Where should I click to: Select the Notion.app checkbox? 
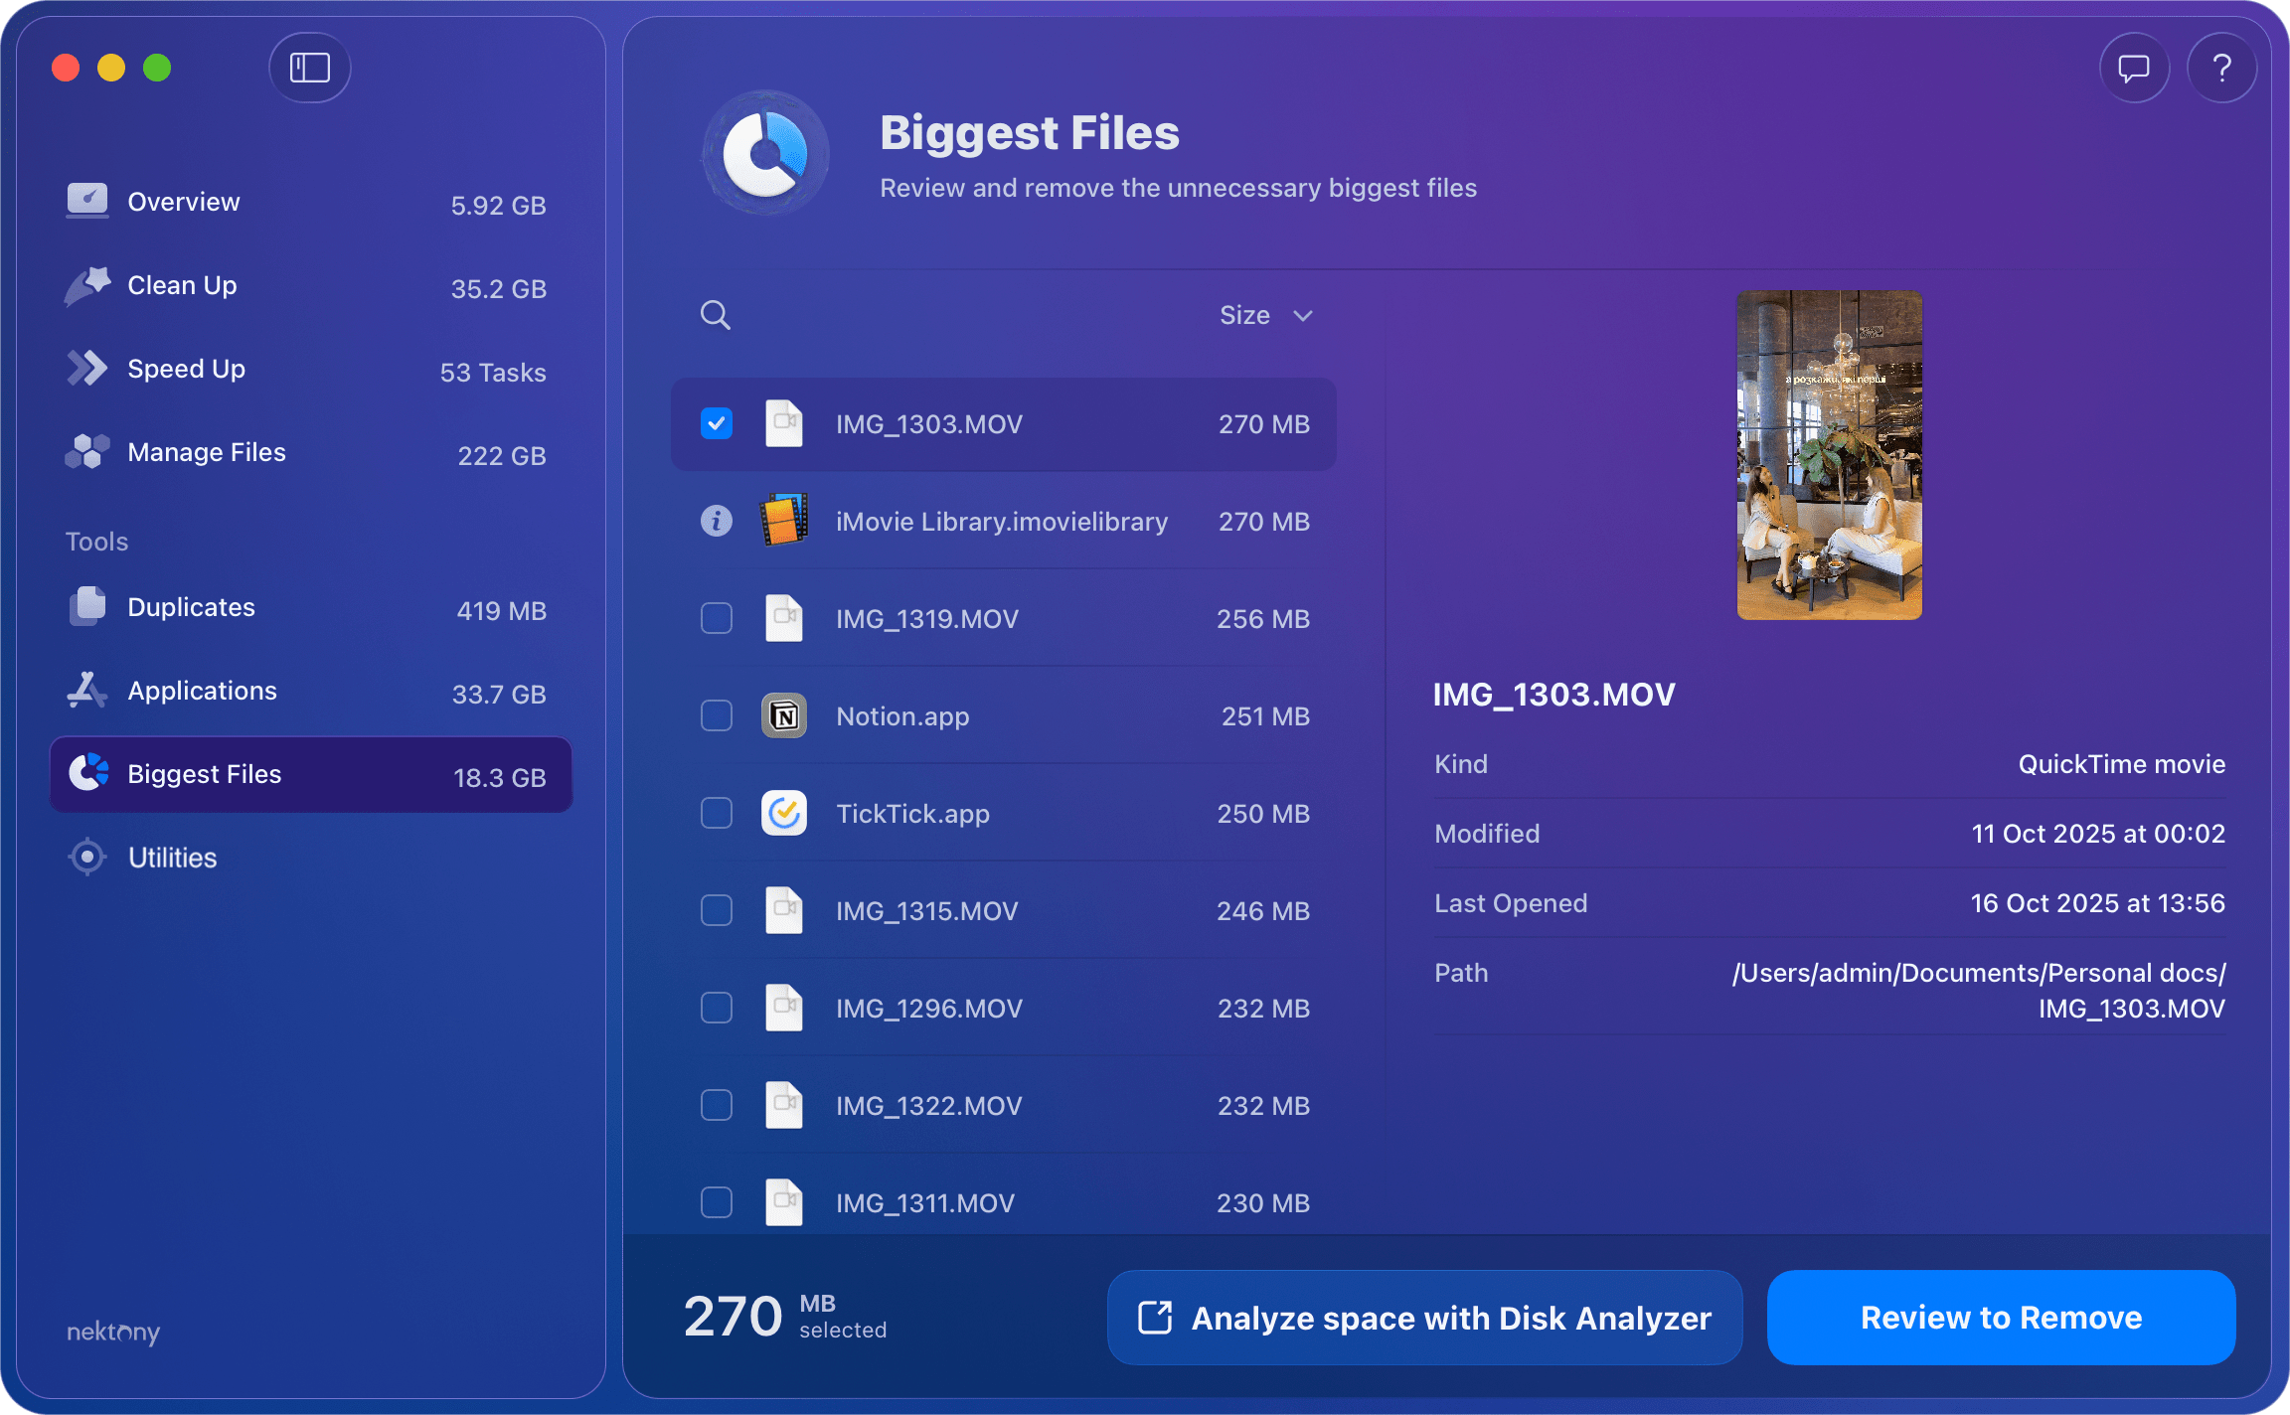(x=716, y=715)
